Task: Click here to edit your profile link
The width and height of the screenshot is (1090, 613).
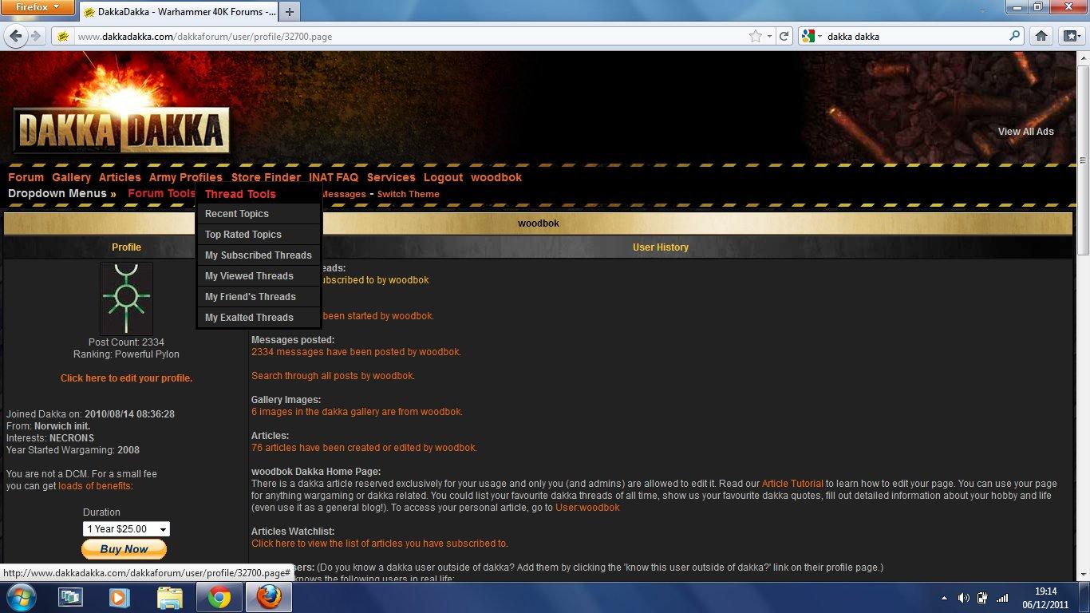Action: (126, 378)
